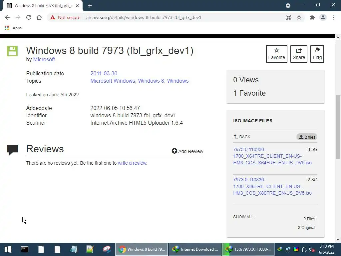Switch to Internet Download Manager taskbar button

195,249
